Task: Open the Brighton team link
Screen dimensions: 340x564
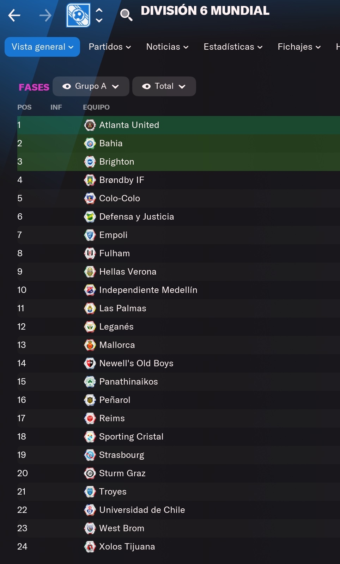Action: click(x=117, y=161)
